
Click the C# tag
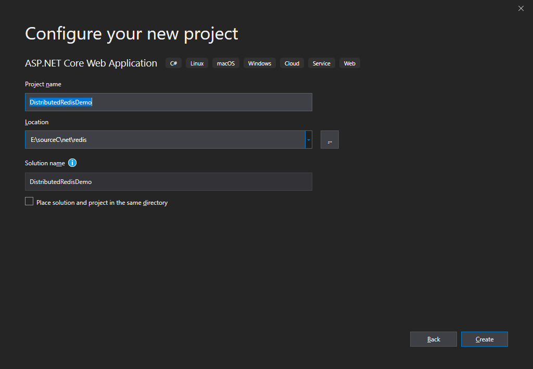(x=174, y=63)
